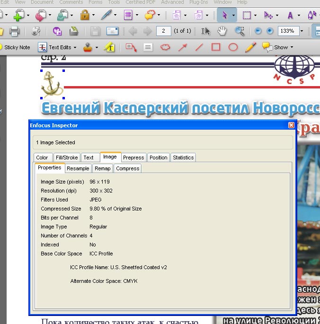The height and width of the screenshot is (324, 320).
Task: Go to next view with right arrow
Action: coord(148,31)
